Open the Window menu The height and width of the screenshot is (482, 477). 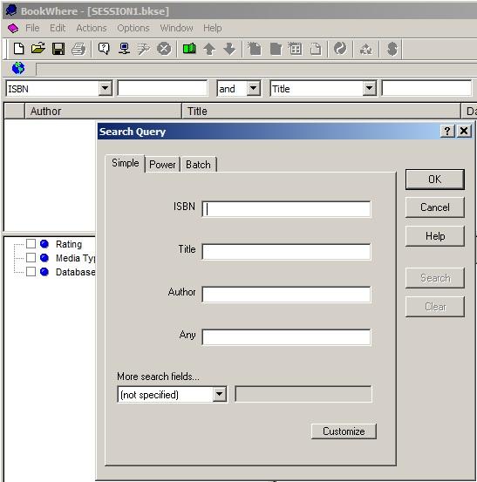tap(176, 28)
